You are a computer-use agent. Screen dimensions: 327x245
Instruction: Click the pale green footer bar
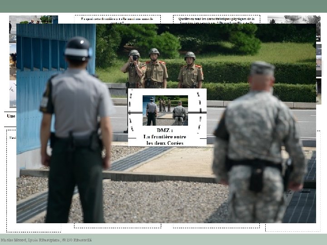pyautogui.click(x=163, y=240)
